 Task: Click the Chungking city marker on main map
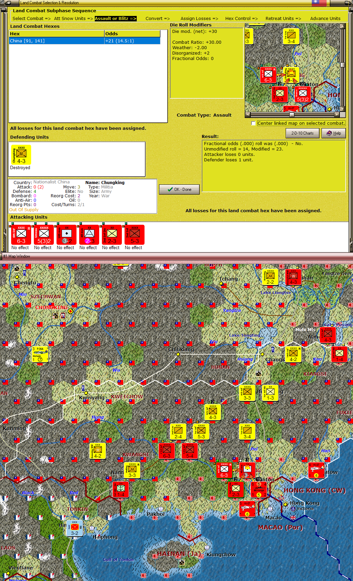tap(70, 311)
